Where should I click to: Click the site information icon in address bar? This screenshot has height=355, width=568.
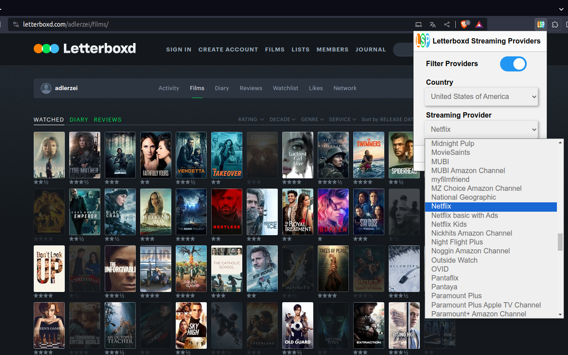tap(16, 24)
